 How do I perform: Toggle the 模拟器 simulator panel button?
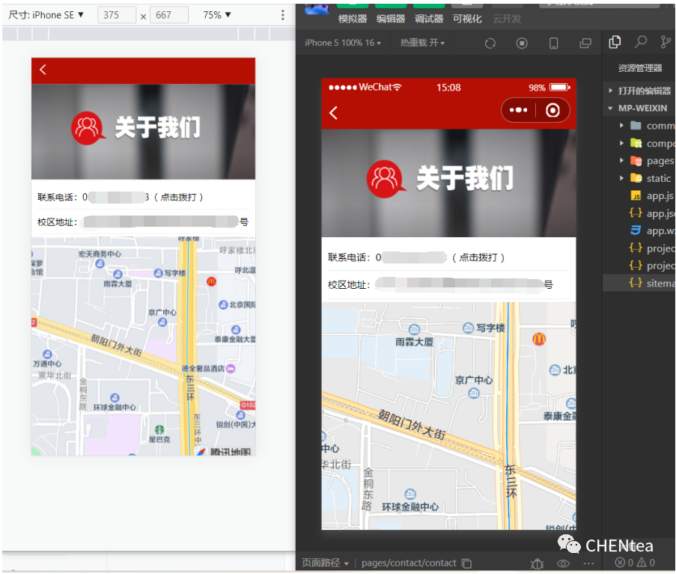click(353, 13)
